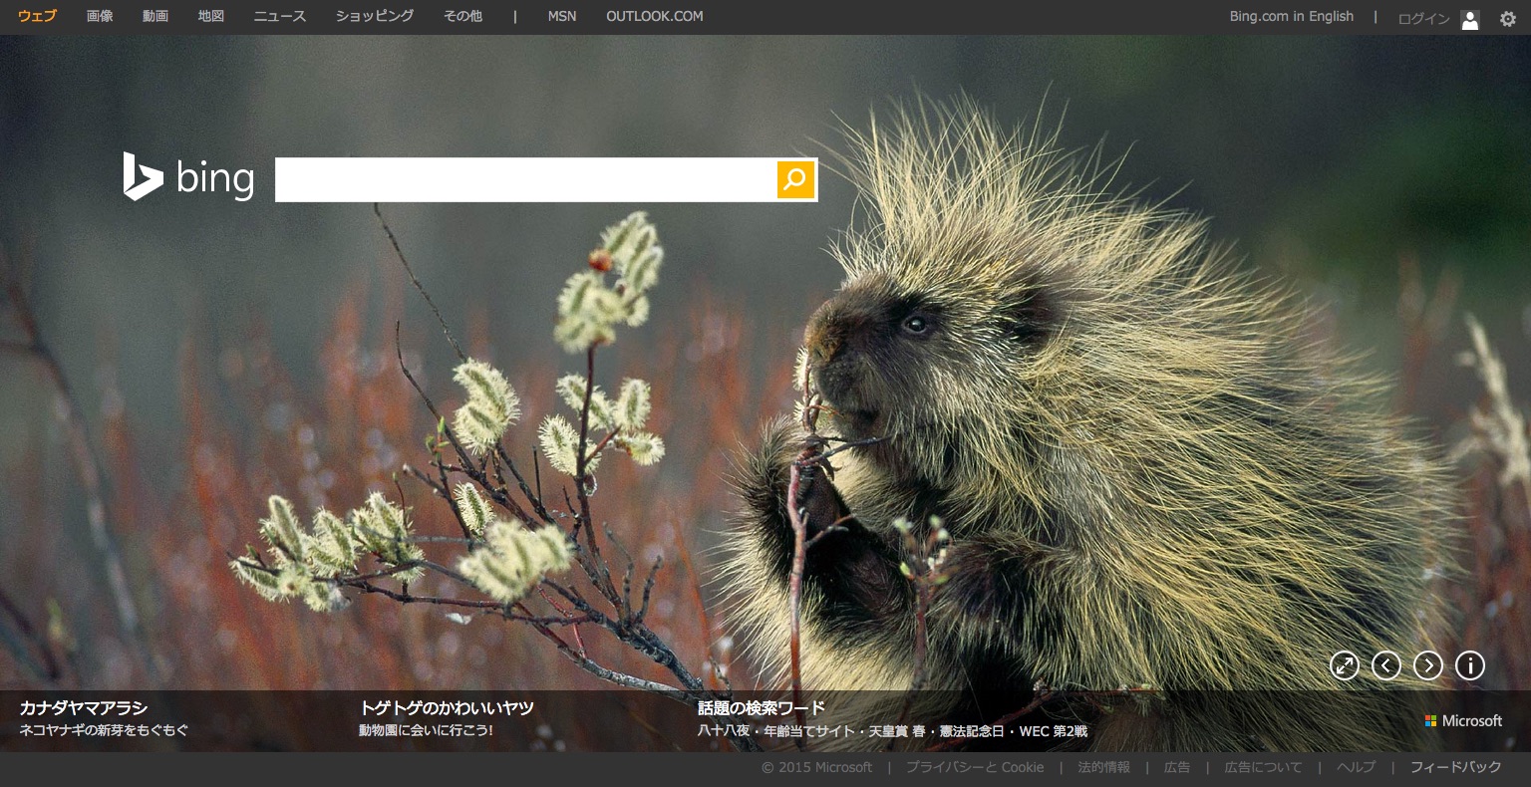
Task: Open the カナダヤマアラシ caption link
Action: coord(84,708)
